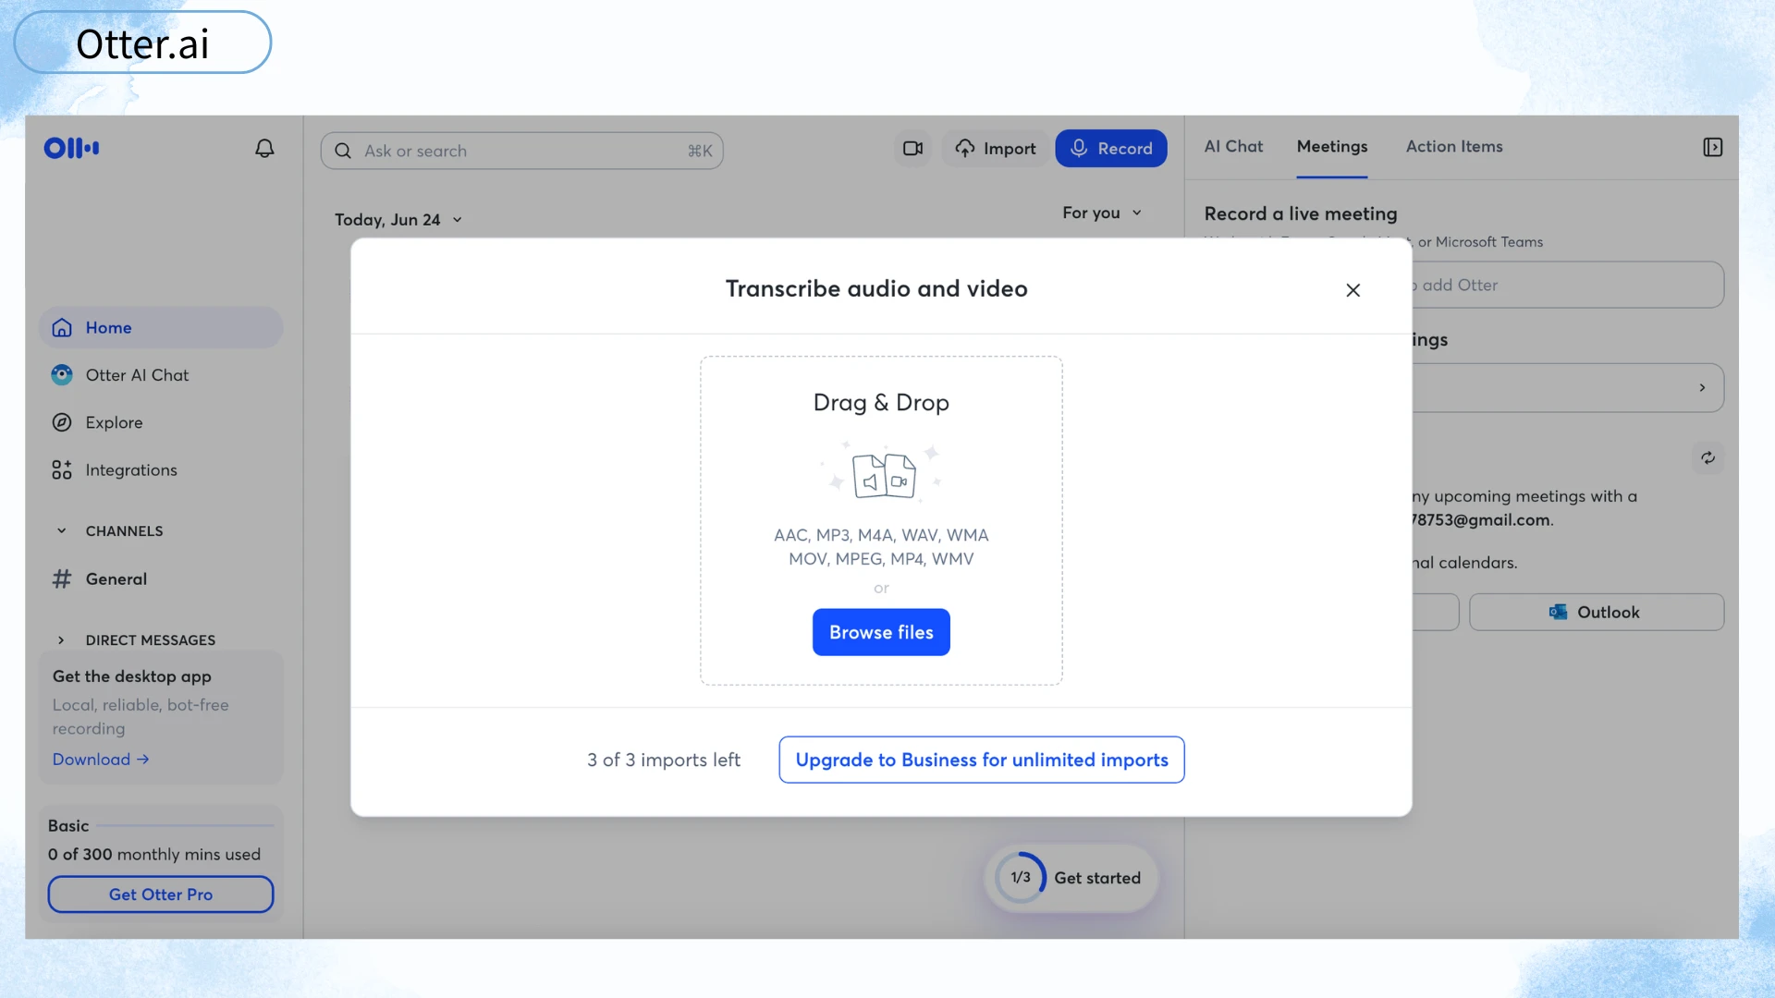This screenshot has width=1775, height=998.
Task: Click the Import button
Action: pyautogui.click(x=995, y=149)
